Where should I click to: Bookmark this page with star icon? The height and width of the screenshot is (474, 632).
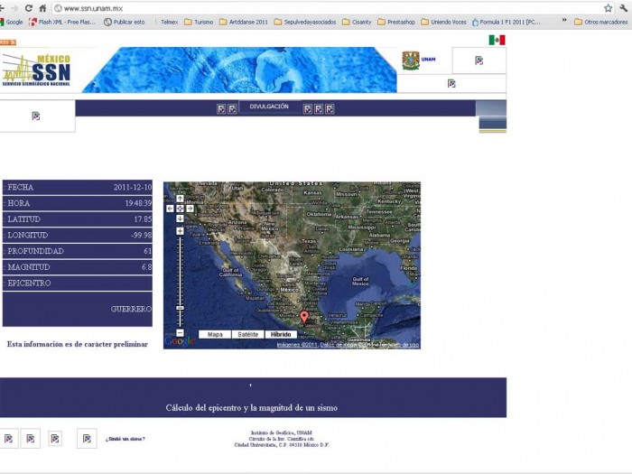(x=608, y=8)
